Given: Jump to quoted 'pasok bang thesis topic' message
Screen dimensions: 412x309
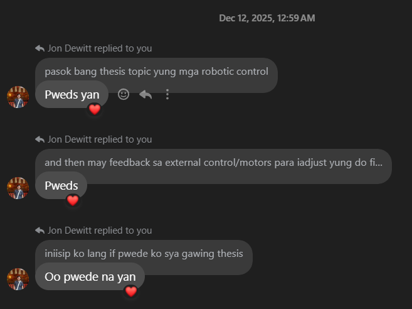Looking at the screenshot, I should coord(156,72).
